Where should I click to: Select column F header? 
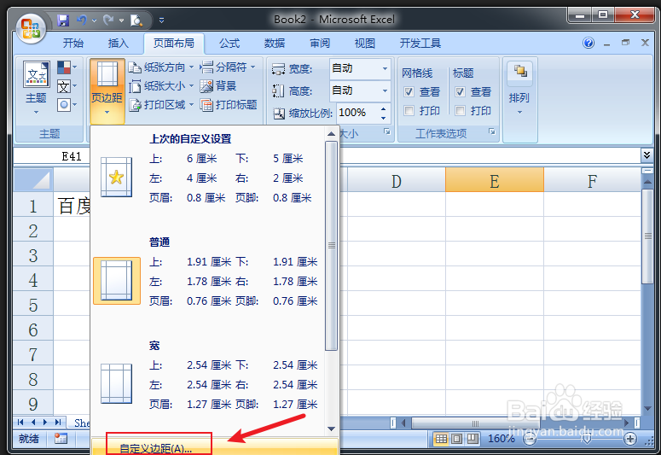tap(592, 181)
